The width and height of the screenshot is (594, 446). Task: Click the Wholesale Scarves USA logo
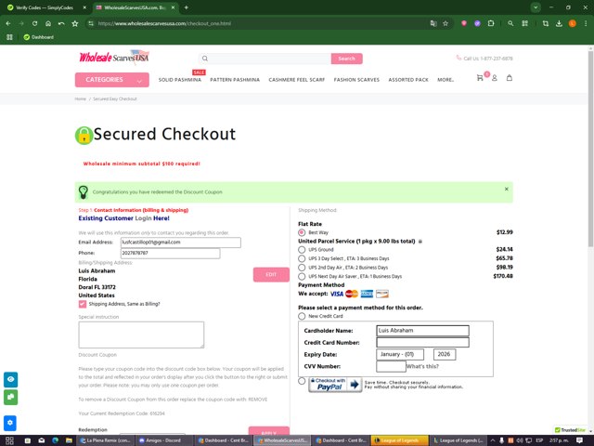click(x=114, y=58)
